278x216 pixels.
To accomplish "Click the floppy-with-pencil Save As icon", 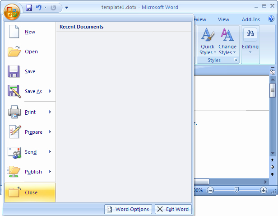I will coord(14,91).
